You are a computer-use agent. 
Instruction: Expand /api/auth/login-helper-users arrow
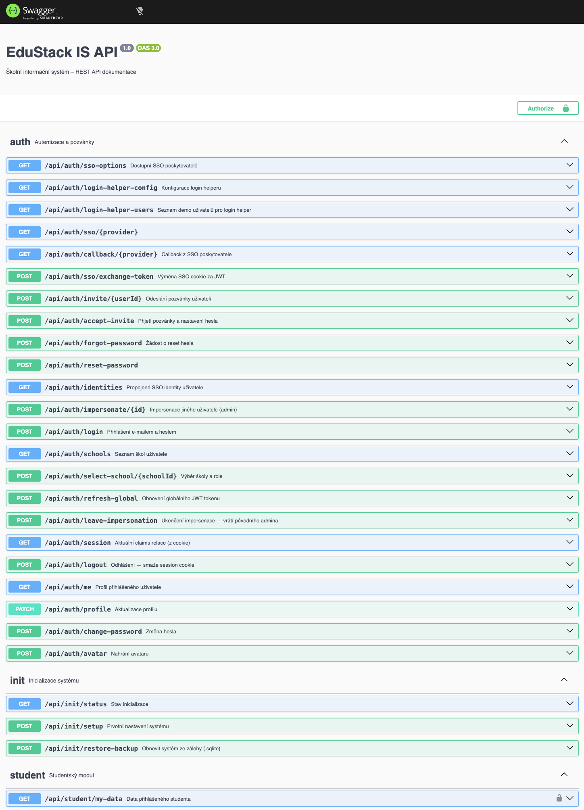tap(570, 209)
